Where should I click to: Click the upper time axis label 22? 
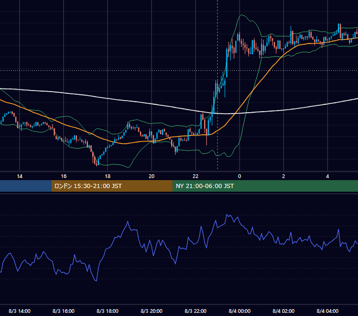pos(195,176)
